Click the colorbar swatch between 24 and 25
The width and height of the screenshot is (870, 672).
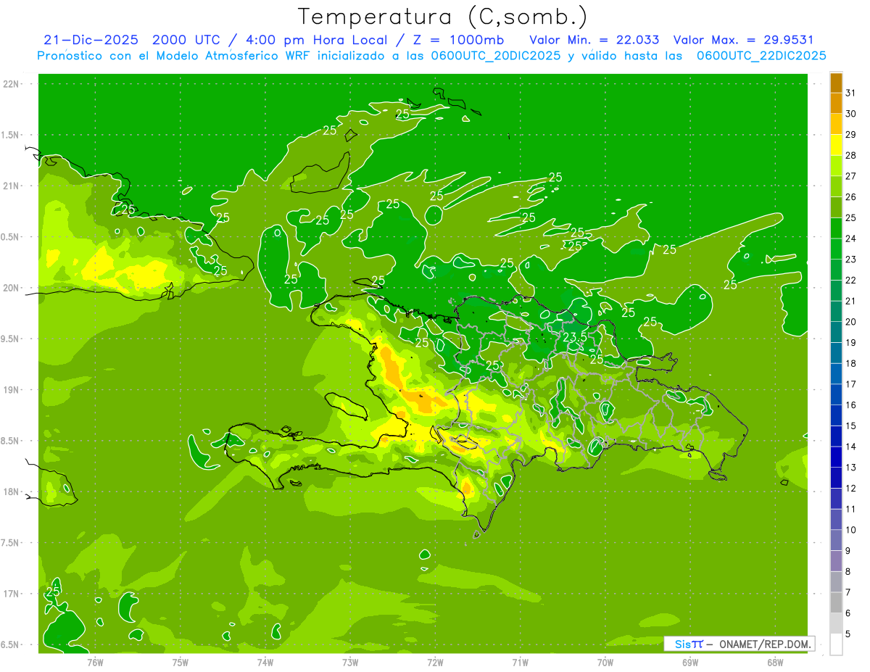click(836, 228)
